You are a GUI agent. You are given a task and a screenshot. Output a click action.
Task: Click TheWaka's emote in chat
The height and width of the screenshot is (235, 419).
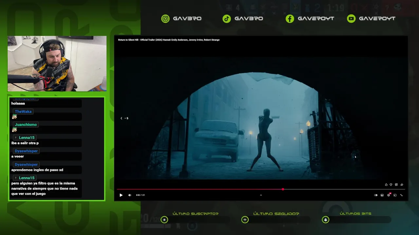(14, 117)
